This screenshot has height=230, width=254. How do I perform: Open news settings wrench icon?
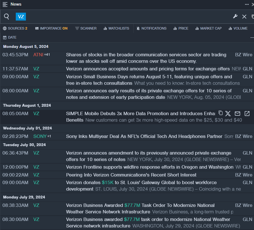tap(235, 16)
